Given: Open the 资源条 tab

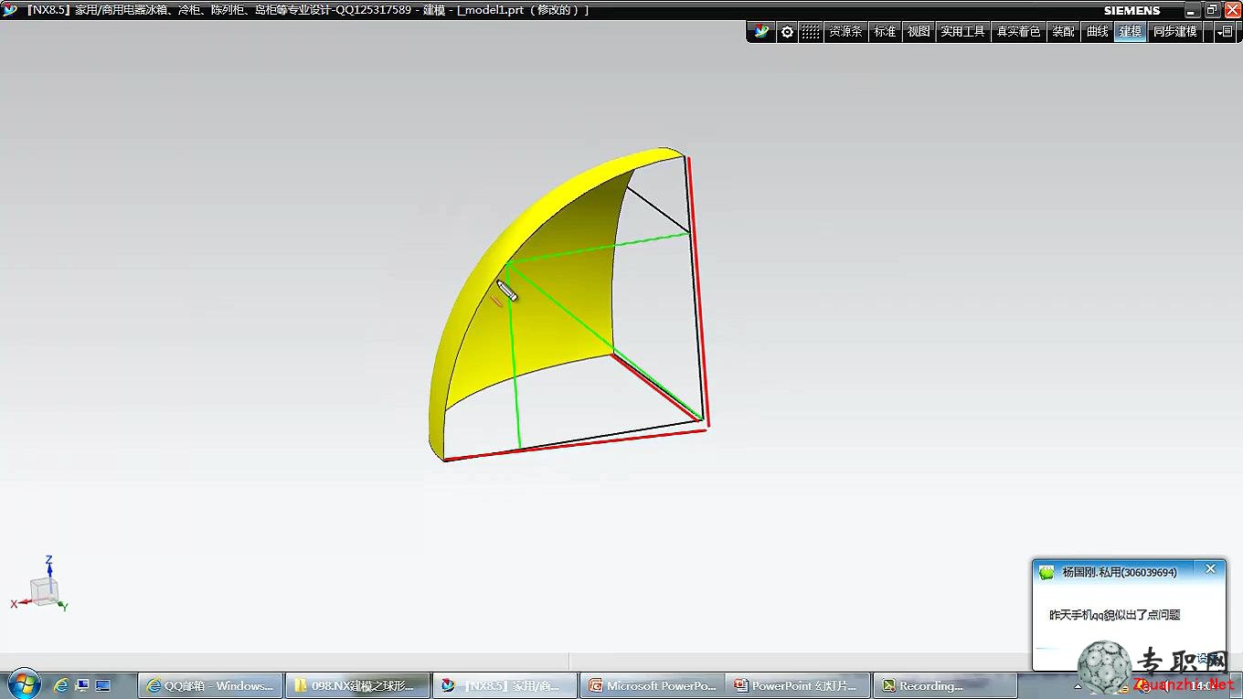Looking at the screenshot, I should 845,32.
